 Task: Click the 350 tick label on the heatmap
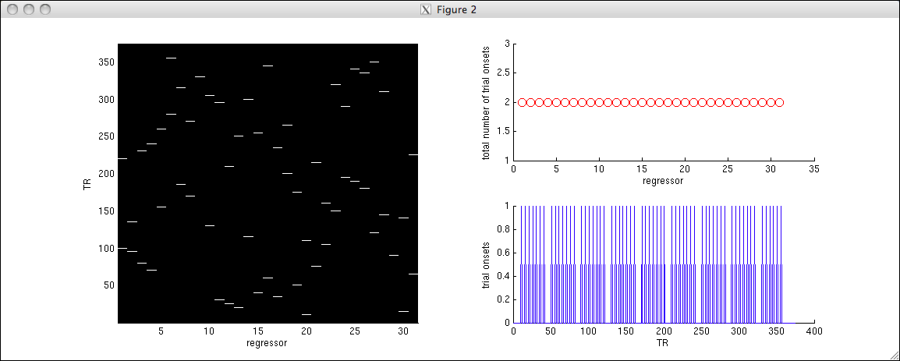pyautogui.click(x=106, y=62)
